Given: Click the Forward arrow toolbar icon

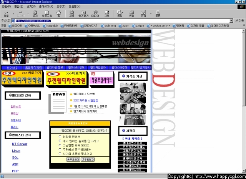Looking at the screenshot, I should (x=21, y=14).
